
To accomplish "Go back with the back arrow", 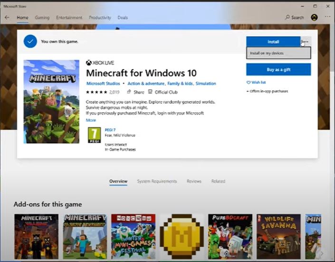I will pos(7,18).
